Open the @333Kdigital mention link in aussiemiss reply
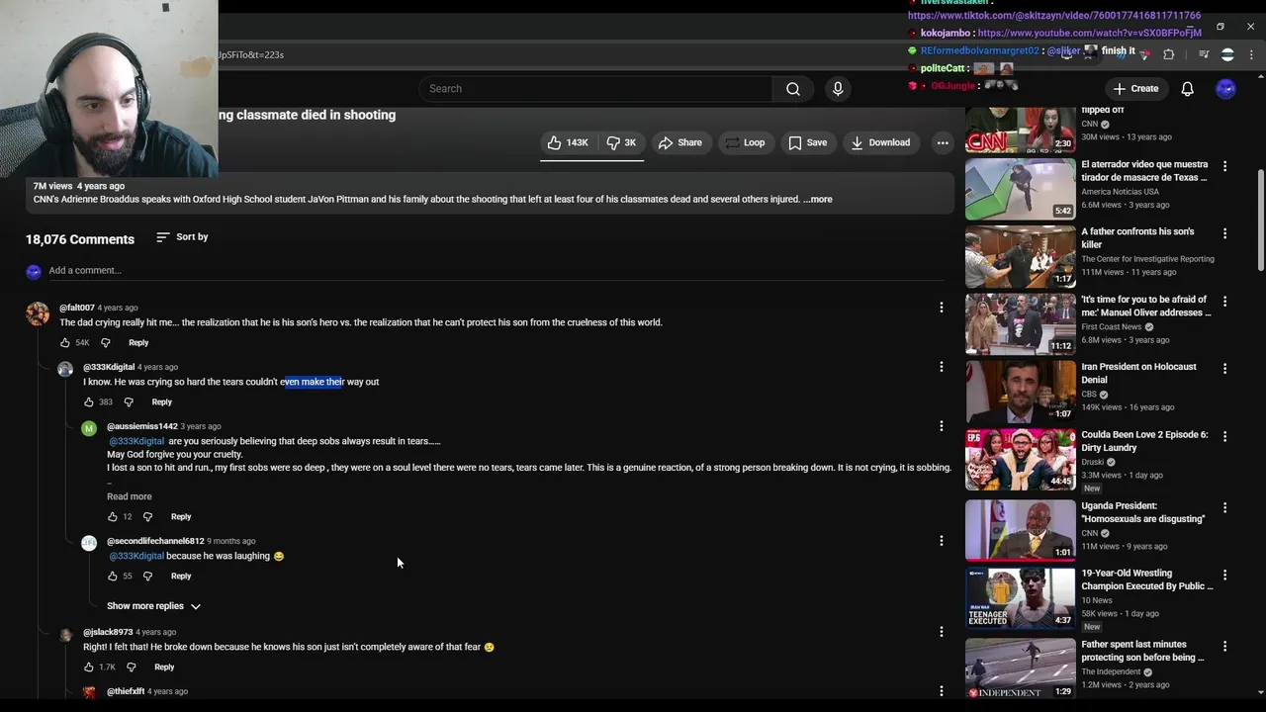The height and width of the screenshot is (712, 1266). [x=136, y=441]
